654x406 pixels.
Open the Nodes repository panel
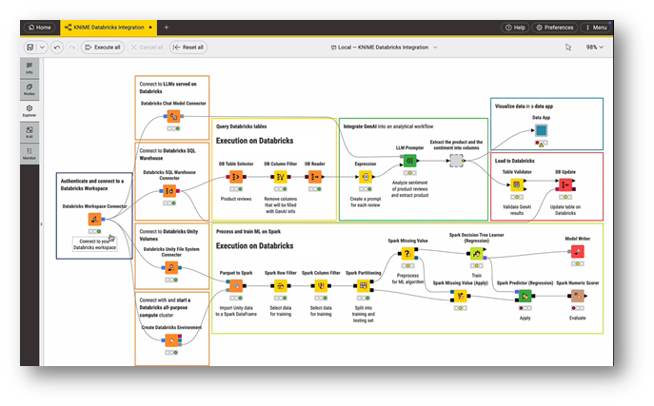30,89
